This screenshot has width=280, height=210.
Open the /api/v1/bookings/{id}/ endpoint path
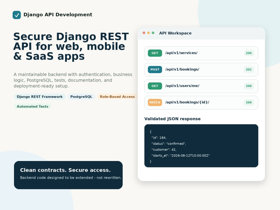(x=187, y=102)
